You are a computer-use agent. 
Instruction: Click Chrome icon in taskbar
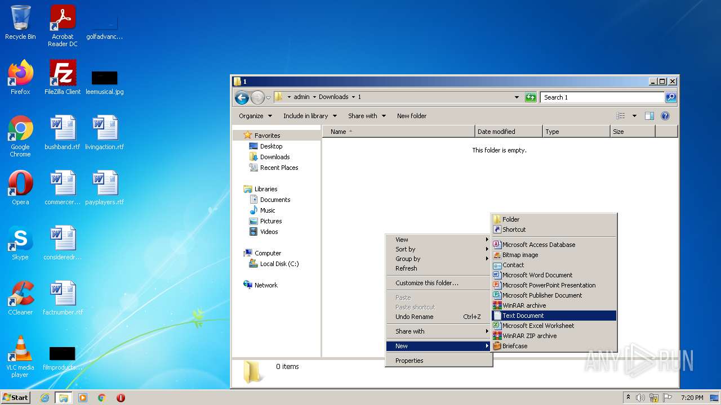click(x=102, y=398)
